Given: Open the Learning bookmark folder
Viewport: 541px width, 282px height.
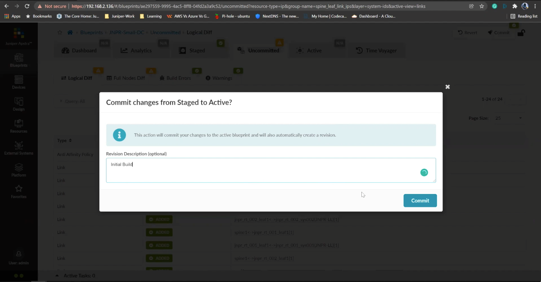Looking at the screenshot, I should coord(150,16).
